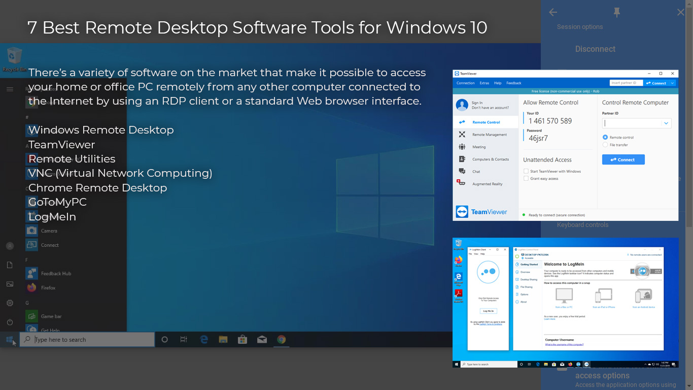The image size is (693, 390).
Task: Click Insert partner ID box in TeamViewer header
Action: point(626,83)
